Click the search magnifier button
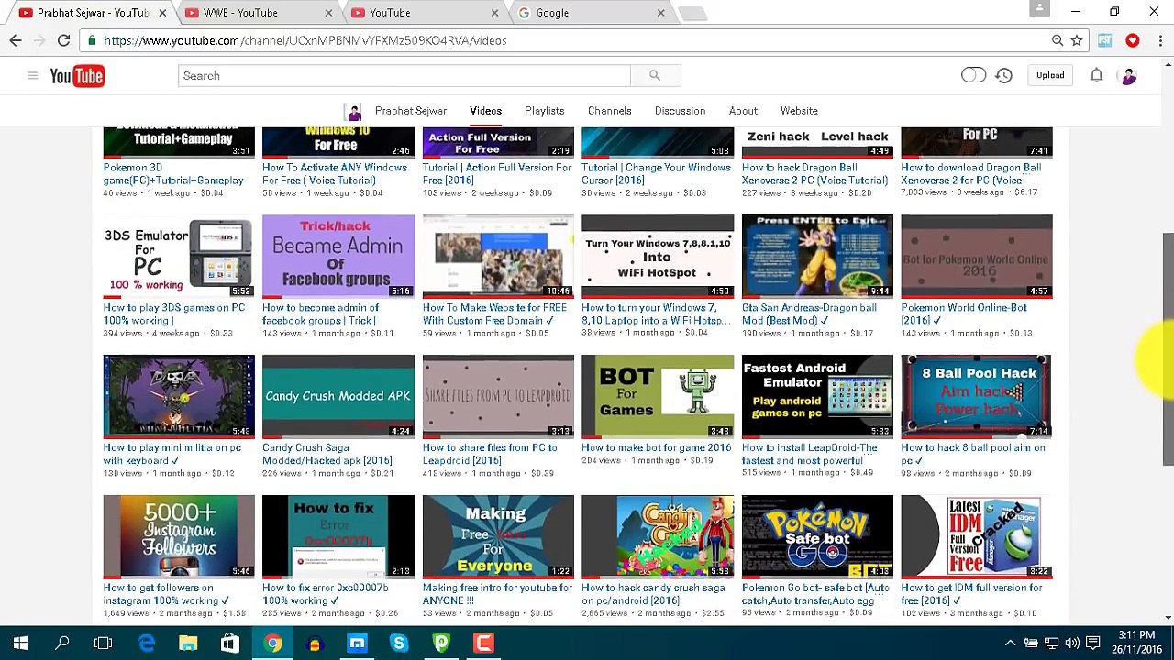 click(655, 76)
